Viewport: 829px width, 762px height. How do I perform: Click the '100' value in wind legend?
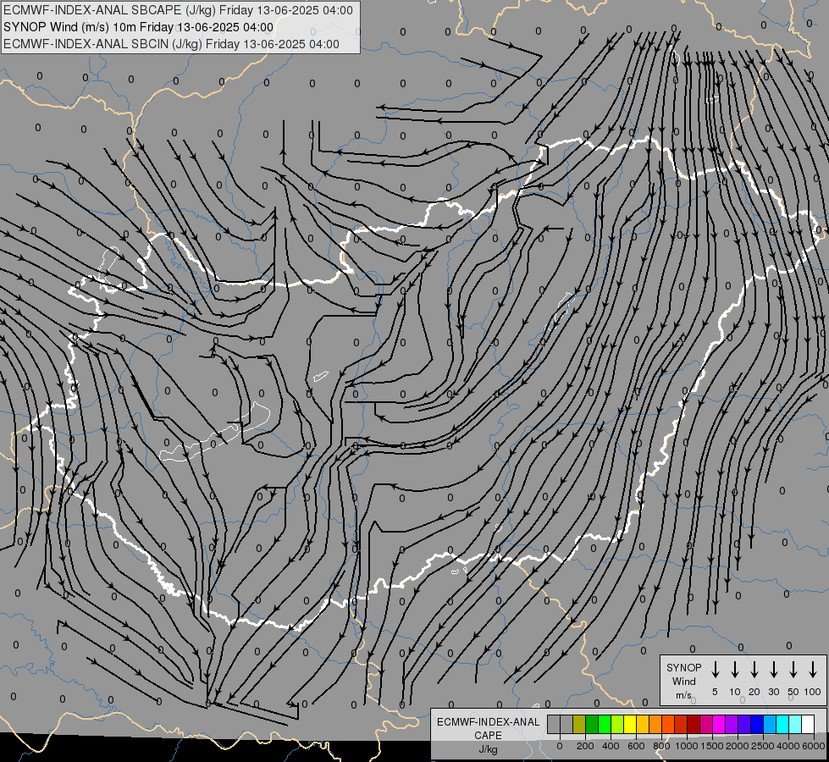813,692
